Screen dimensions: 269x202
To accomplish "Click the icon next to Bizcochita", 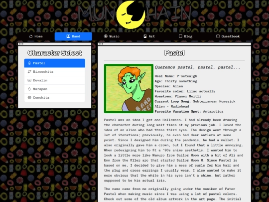I will [x=29, y=71].
